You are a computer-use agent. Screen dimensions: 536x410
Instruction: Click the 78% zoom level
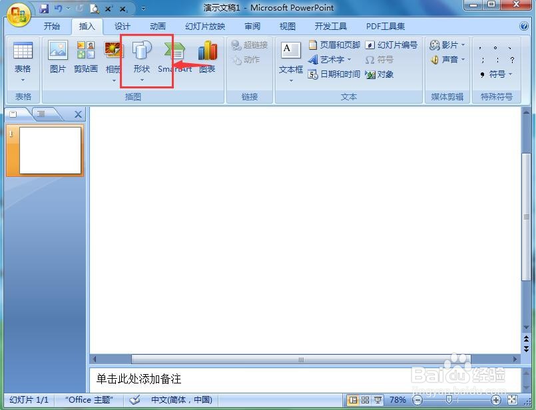tap(398, 400)
